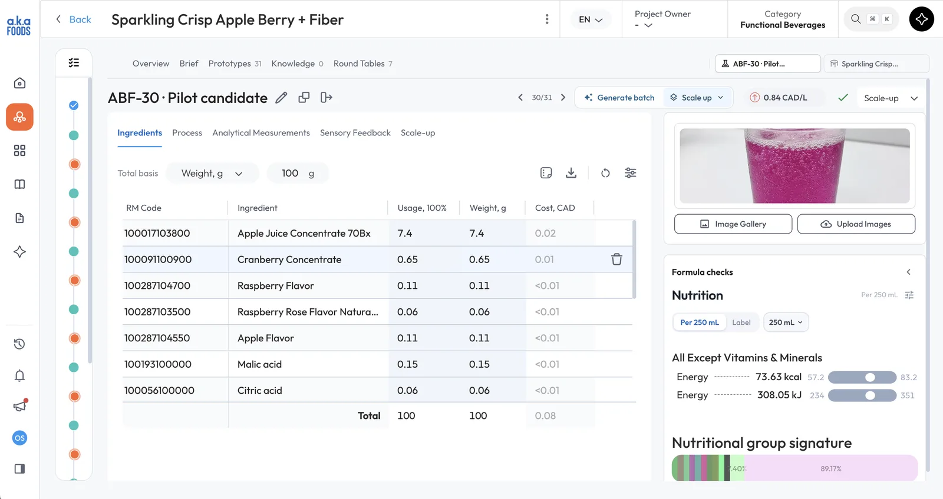The width and height of the screenshot is (943, 499).
Task: Click the AI sparkle assistant button
Action: (921, 19)
